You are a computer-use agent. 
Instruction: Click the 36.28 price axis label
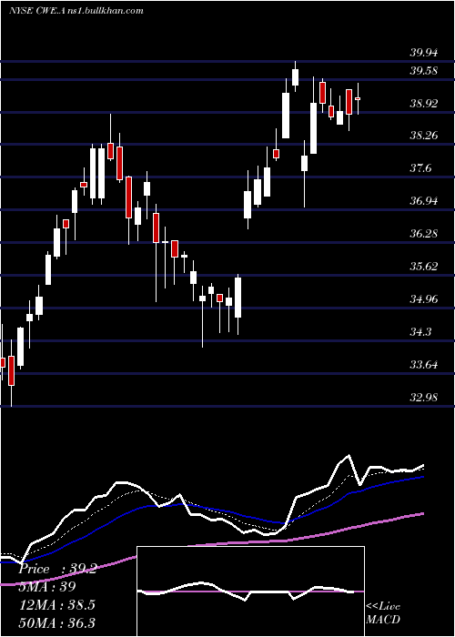tap(424, 234)
